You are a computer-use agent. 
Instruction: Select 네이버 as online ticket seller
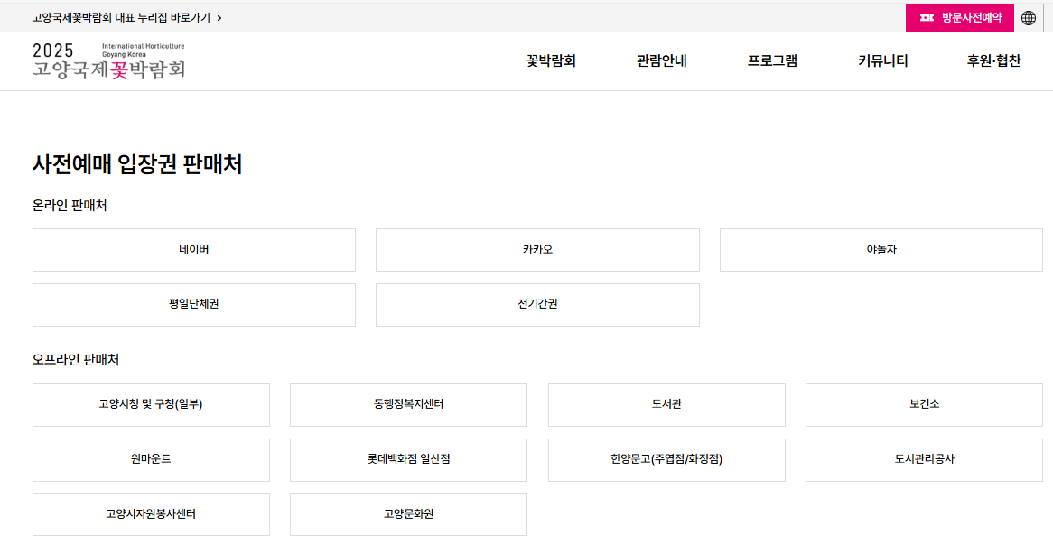pos(194,250)
